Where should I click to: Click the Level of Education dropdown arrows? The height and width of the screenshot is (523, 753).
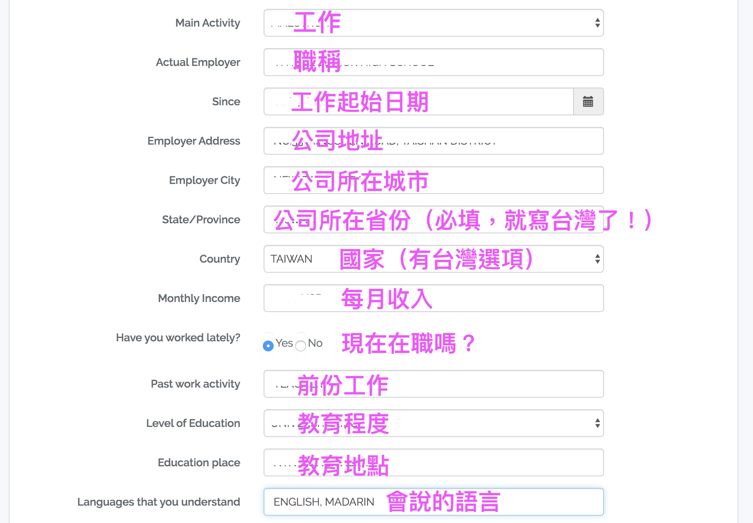pyautogui.click(x=597, y=423)
